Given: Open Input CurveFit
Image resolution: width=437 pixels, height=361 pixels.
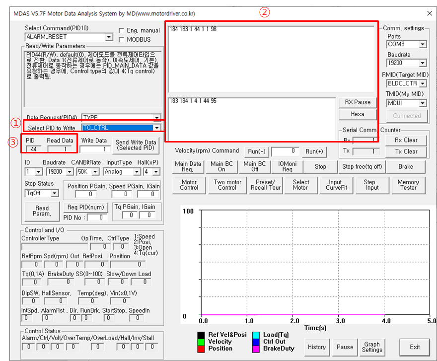Looking at the screenshot, I should coord(336,185).
